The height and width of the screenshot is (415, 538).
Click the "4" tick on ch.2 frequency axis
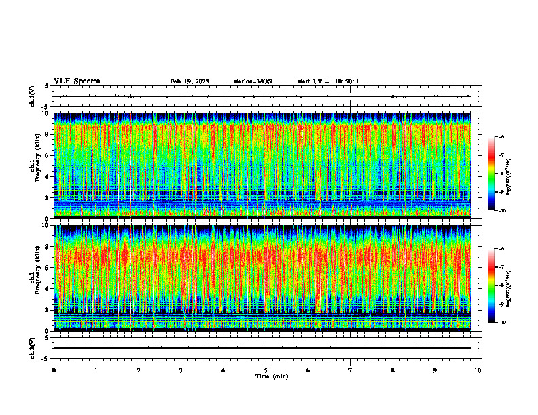coord(48,289)
